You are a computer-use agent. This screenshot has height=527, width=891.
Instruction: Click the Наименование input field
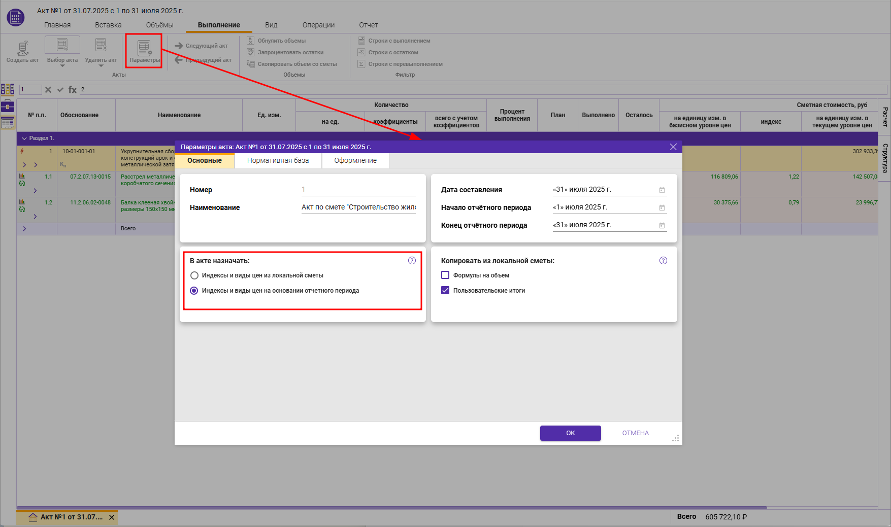click(x=358, y=207)
